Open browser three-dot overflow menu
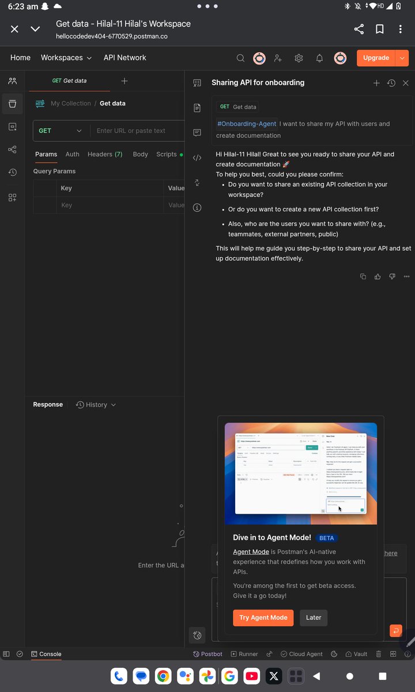Image resolution: width=415 pixels, height=692 pixels. 400,29
